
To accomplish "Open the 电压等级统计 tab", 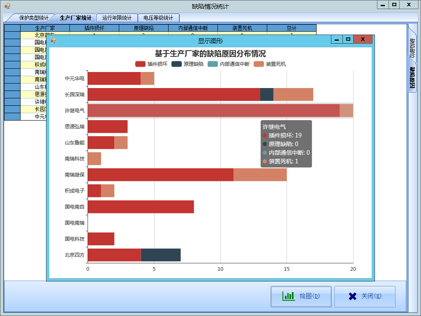I will [159, 18].
